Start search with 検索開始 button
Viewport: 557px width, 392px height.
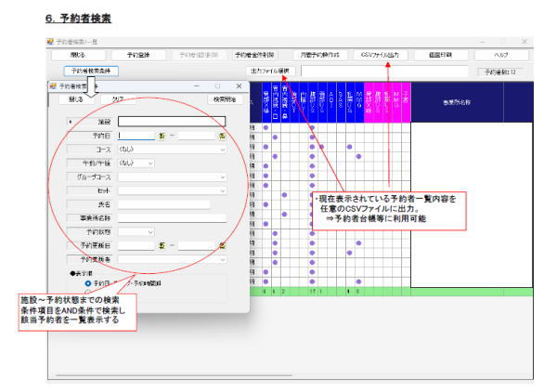coord(225,99)
